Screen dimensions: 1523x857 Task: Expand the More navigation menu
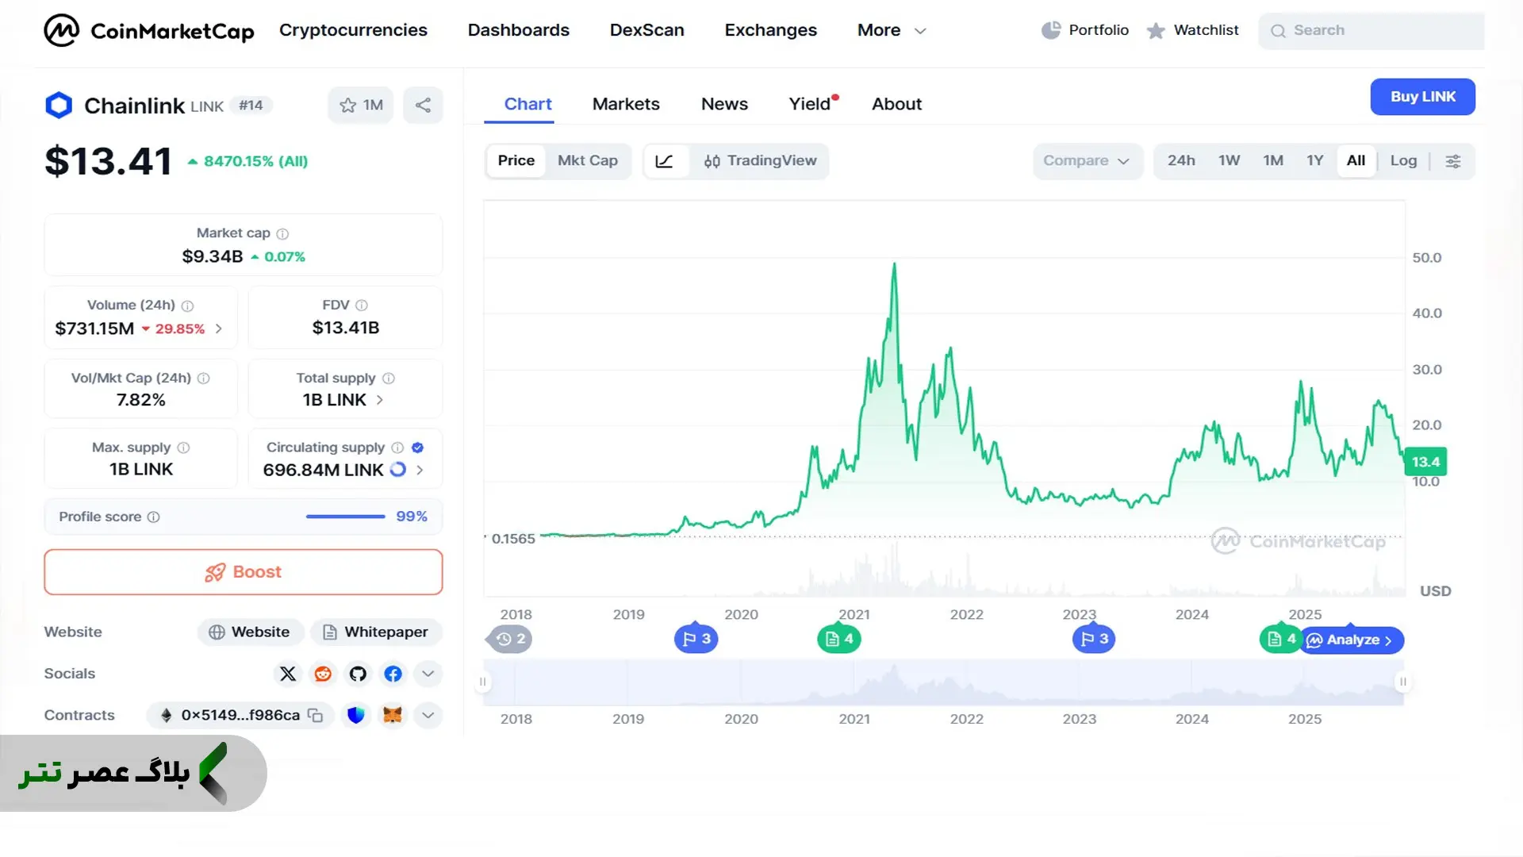pos(892,30)
